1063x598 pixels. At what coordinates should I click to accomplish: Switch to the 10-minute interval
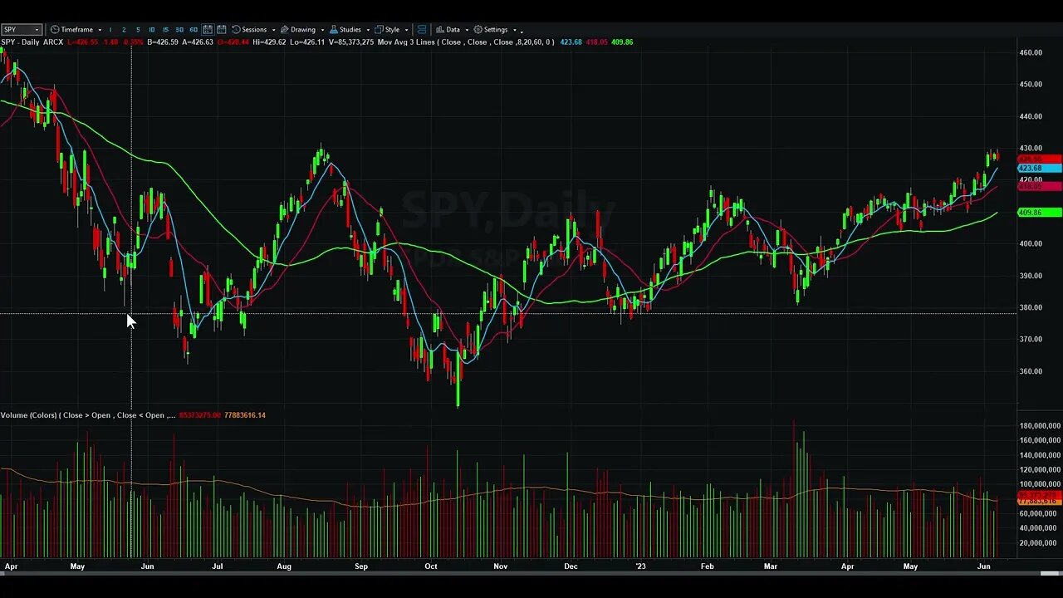point(151,30)
